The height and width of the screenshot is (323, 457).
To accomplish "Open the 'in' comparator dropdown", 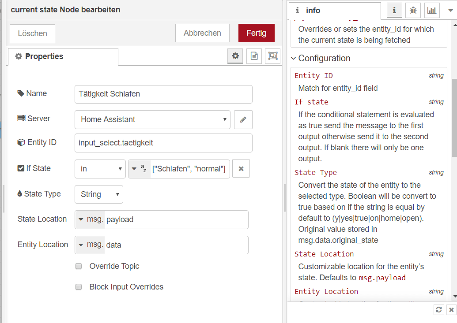I will coord(100,168).
